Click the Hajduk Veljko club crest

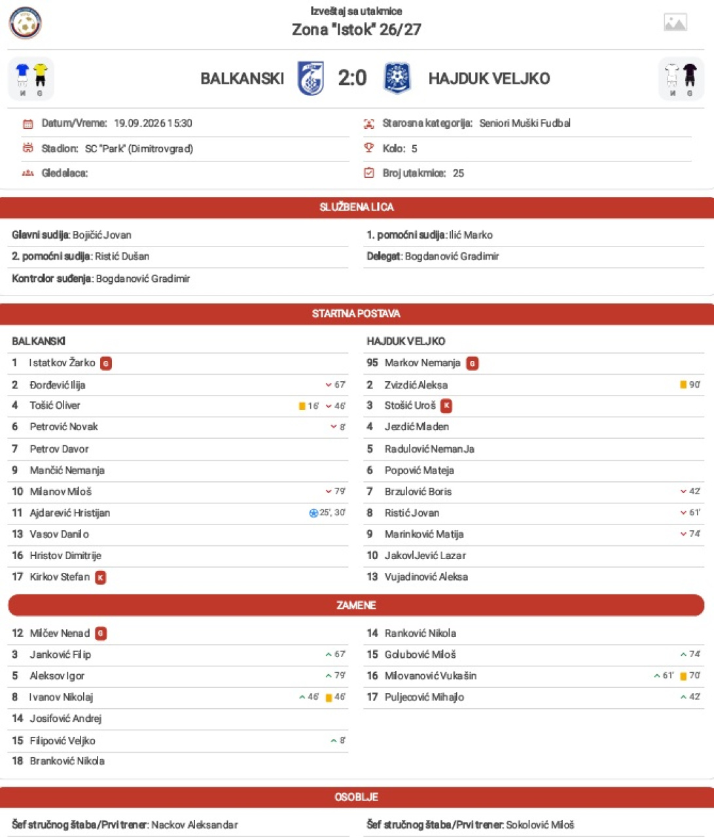point(397,78)
